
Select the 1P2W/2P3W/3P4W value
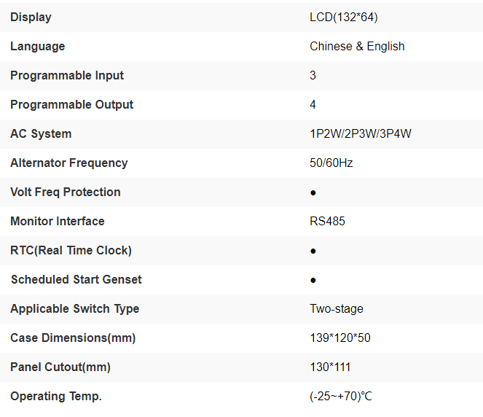tap(361, 133)
